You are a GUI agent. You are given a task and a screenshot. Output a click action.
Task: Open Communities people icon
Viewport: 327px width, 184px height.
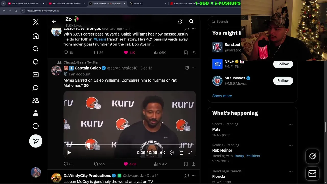[x=36, y=100]
